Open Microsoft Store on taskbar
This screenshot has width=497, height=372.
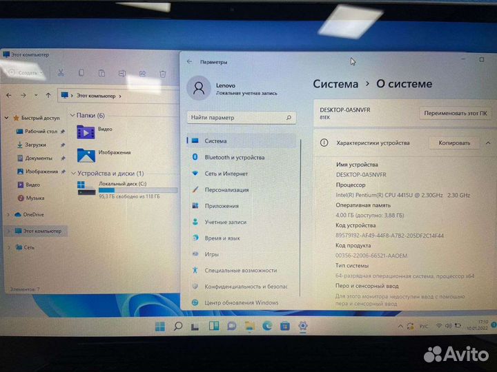point(285,326)
